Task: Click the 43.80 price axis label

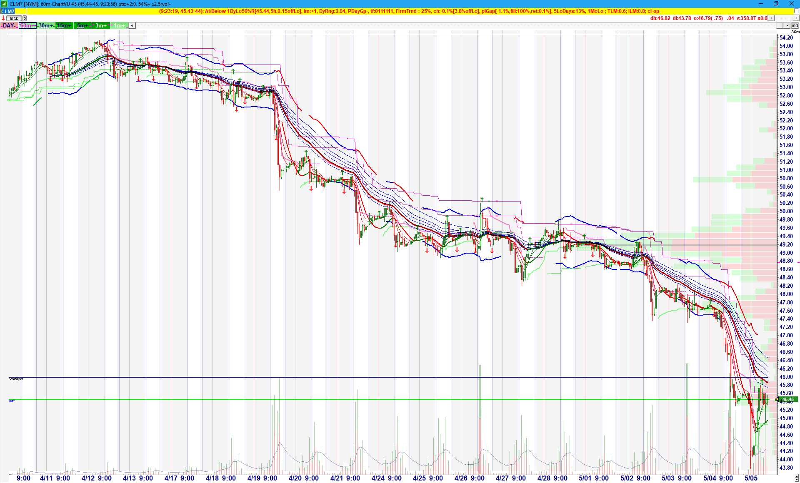Action: (x=786, y=468)
